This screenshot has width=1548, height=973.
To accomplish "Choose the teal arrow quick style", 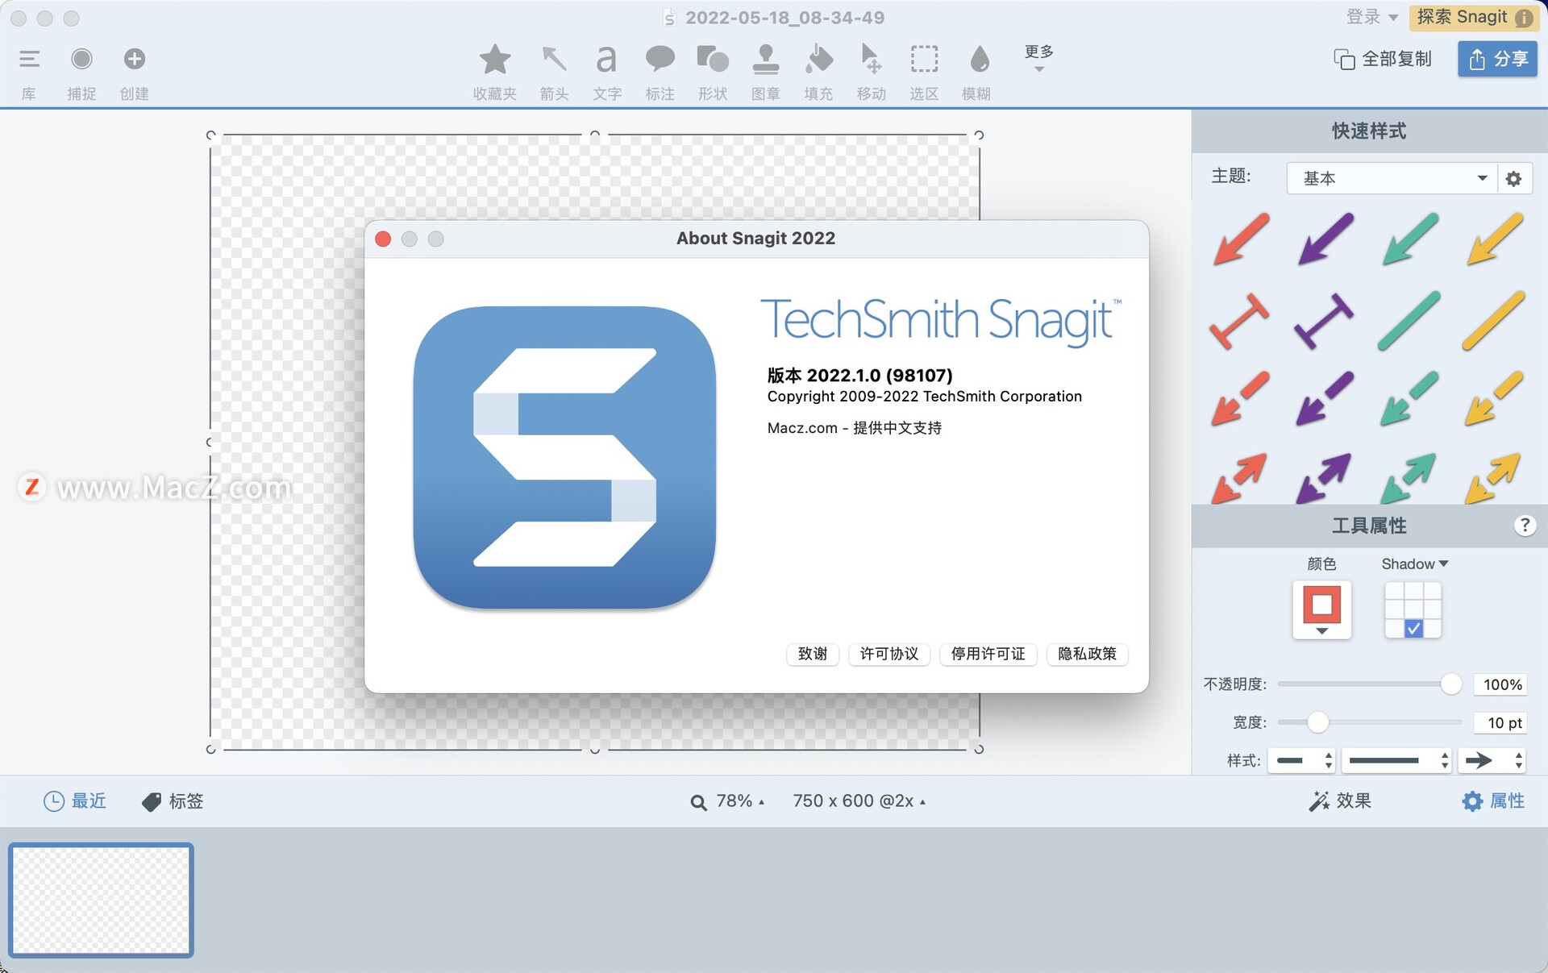I will tap(1410, 239).
